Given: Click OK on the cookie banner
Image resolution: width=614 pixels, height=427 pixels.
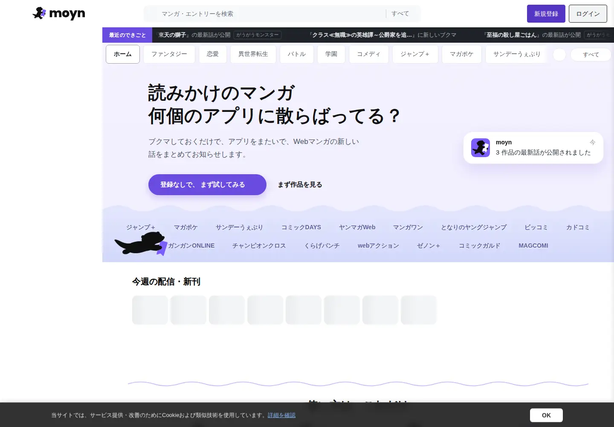Looking at the screenshot, I should coord(546,415).
